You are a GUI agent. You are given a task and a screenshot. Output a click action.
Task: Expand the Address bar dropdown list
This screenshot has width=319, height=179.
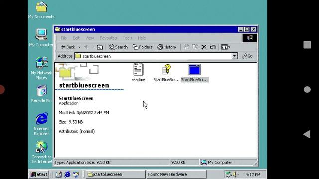pyautogui.click(x=234, y=56)
